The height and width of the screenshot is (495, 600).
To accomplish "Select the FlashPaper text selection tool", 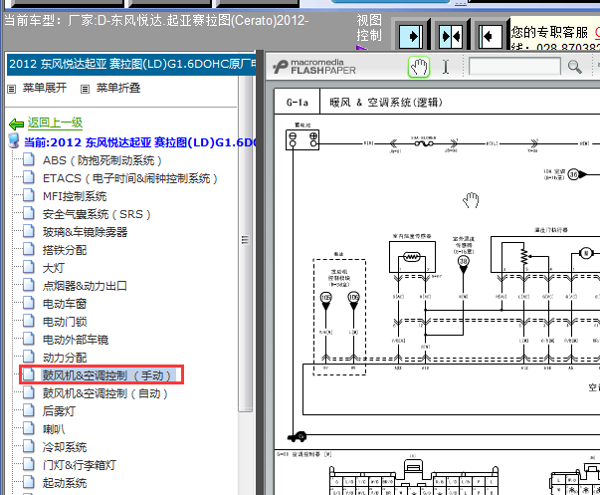I will [446, 67].
